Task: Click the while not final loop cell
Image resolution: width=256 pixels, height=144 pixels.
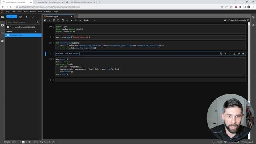Action: point(150,67)
